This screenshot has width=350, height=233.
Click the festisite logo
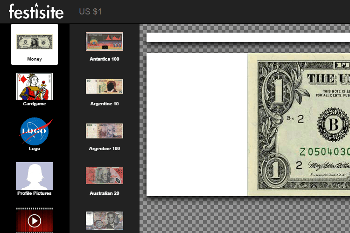click(36, 11)
